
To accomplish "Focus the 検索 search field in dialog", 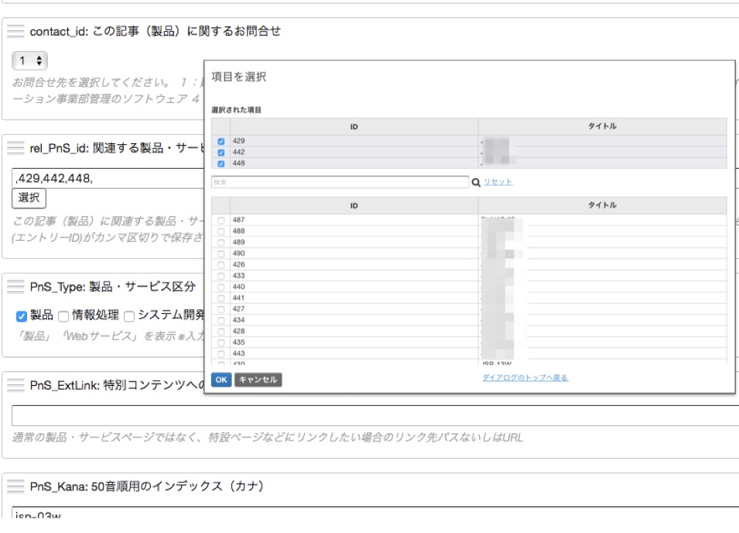I will [340, 182].
